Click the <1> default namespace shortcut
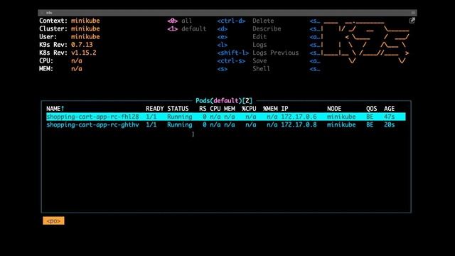Viewport: 455px width, 256px height. pos(187,28)
